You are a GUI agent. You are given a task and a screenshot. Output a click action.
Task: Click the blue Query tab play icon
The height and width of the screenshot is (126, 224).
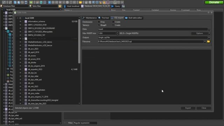tap(113, 6)
